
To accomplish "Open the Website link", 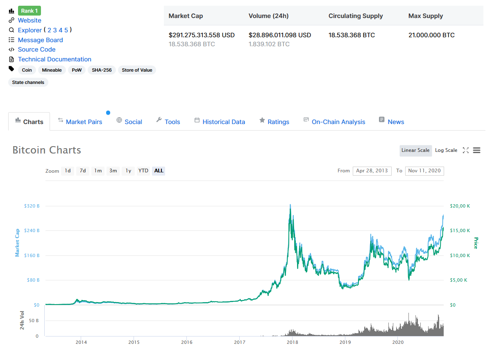I will (29, 20).
